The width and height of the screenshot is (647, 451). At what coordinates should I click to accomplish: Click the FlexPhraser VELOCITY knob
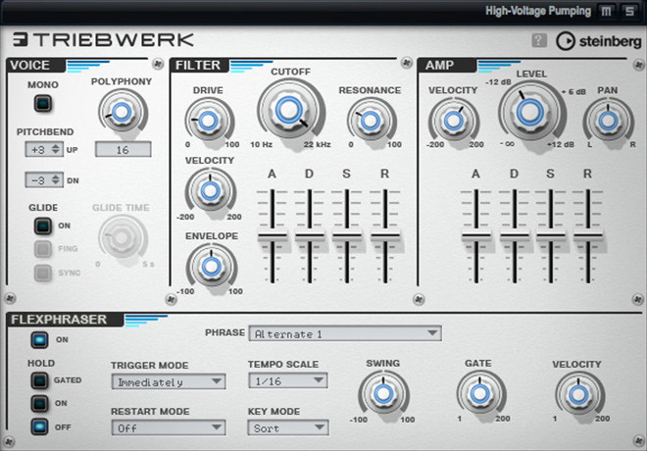coord(578,394)
